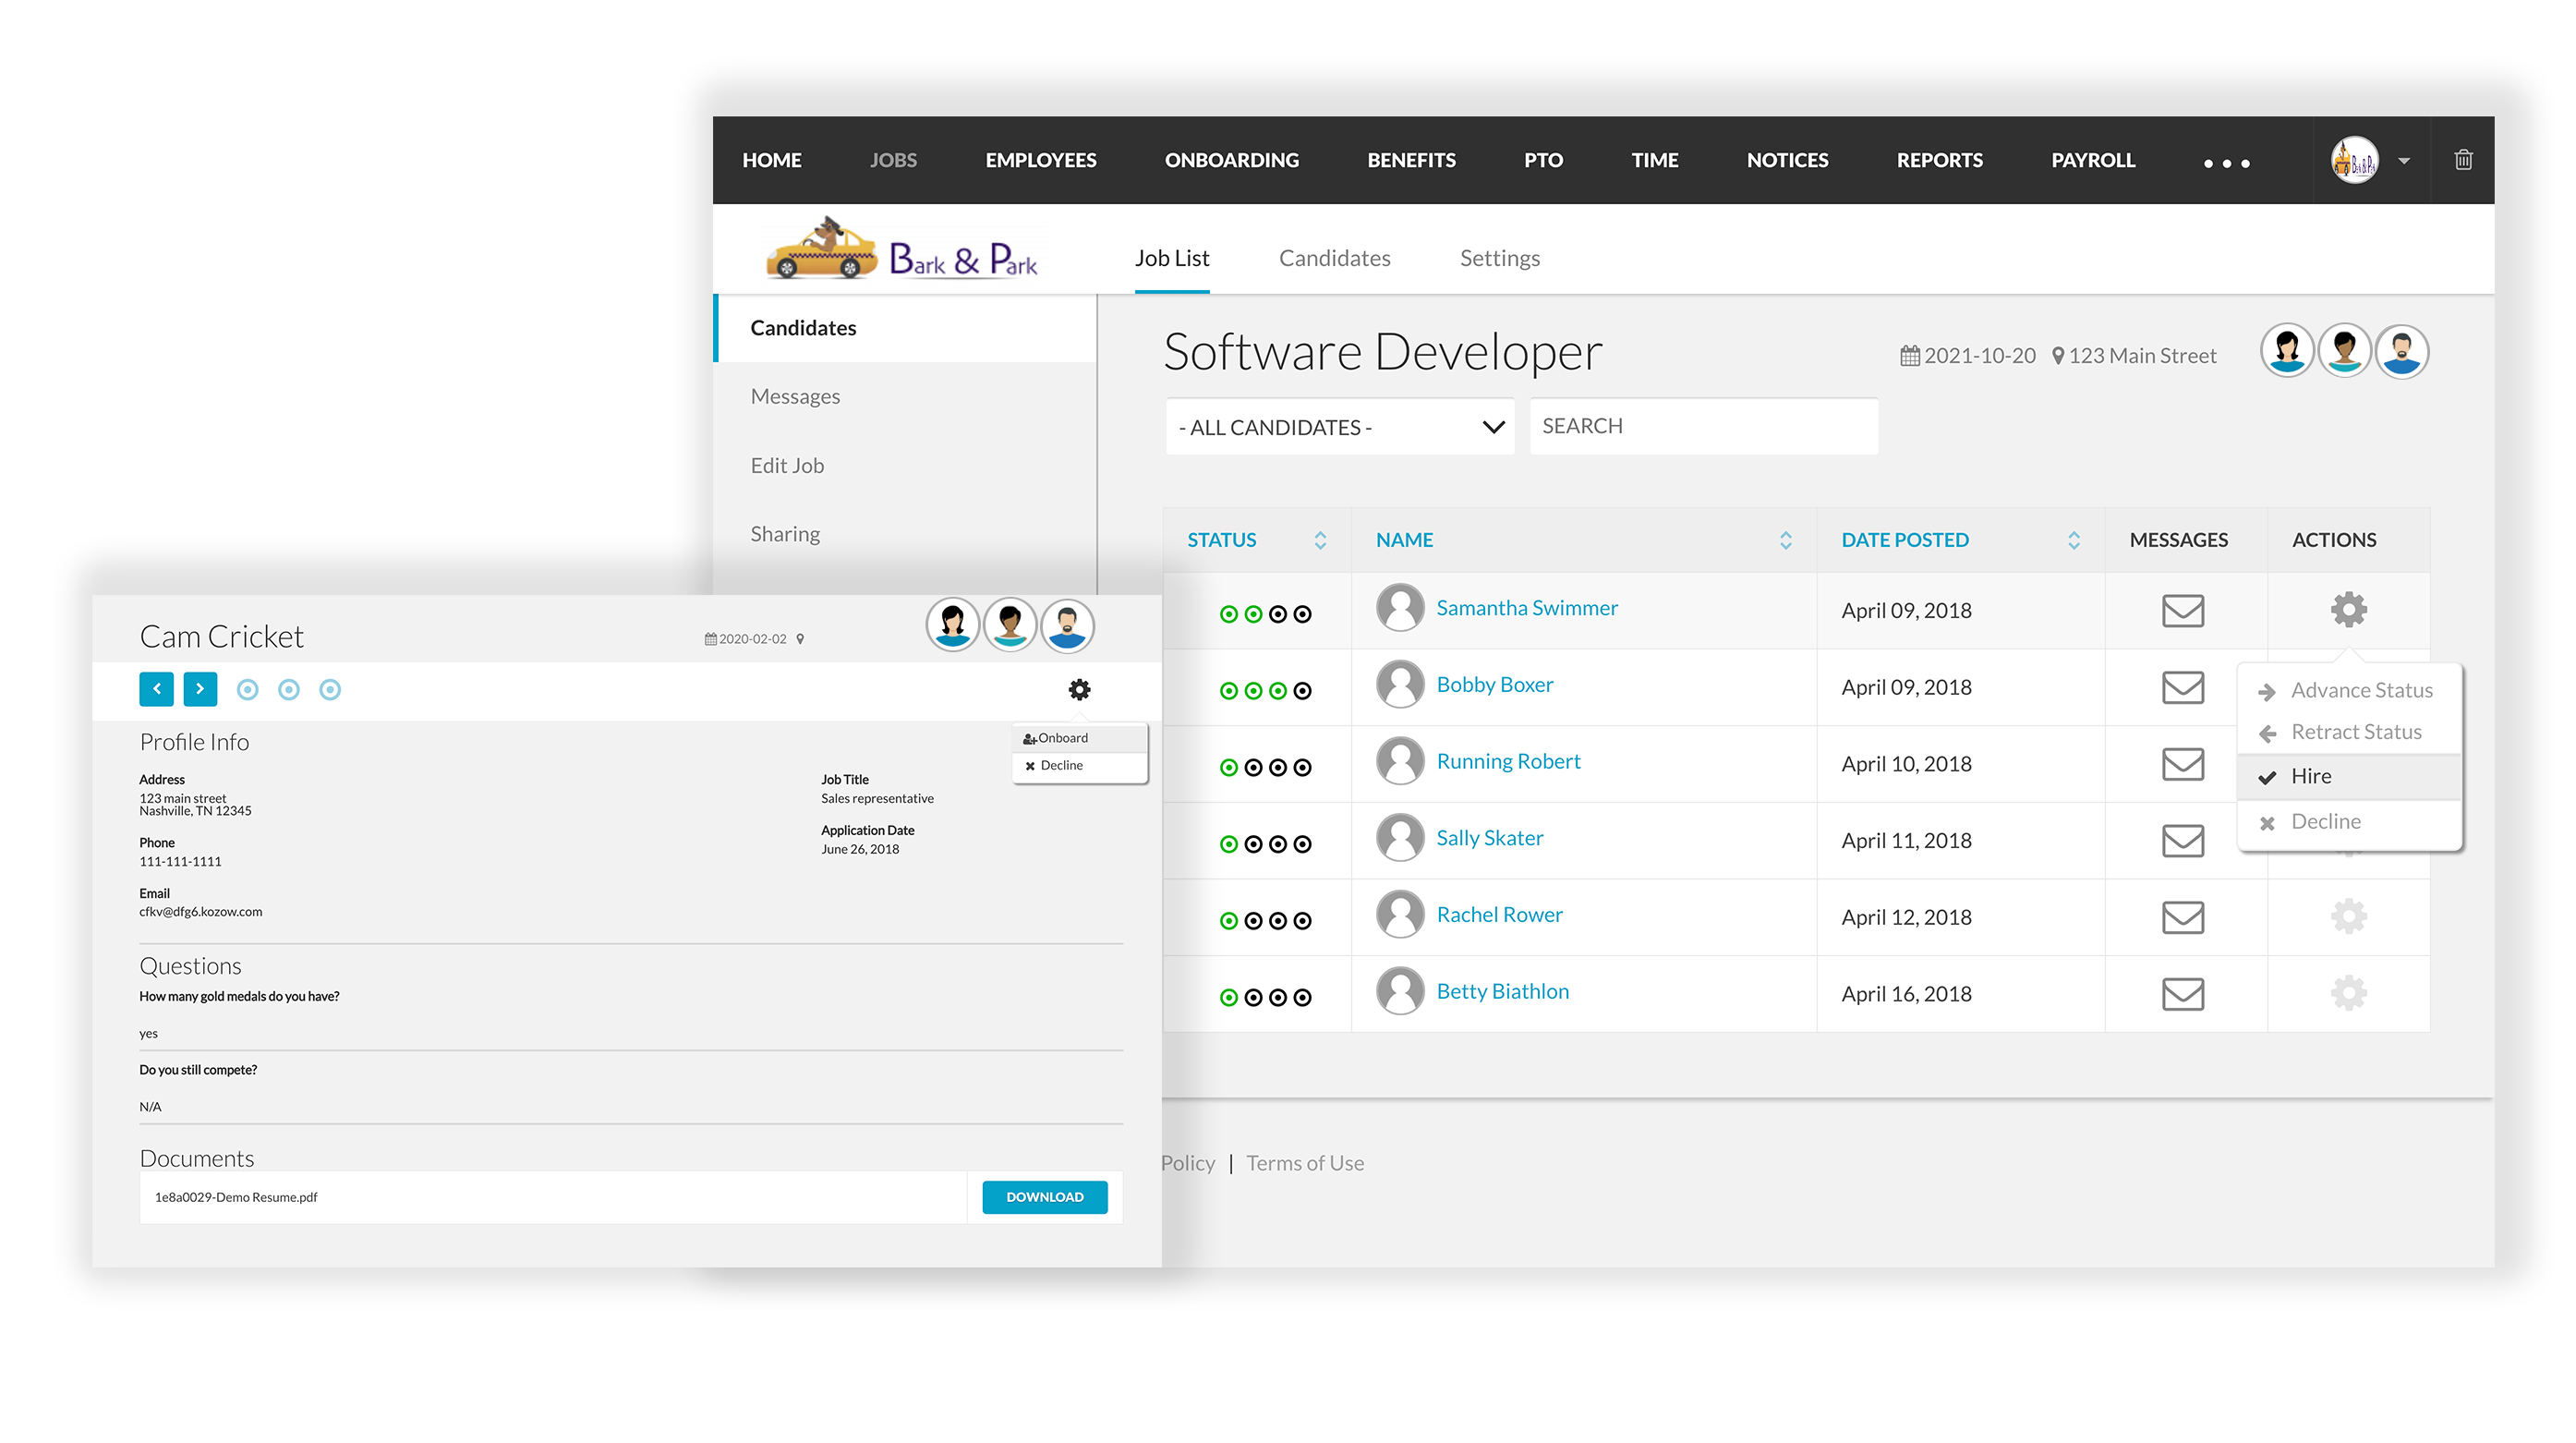Go to previous candidate with left arrow button
Screen dimensions: 2576x1443
pyautogui.click(x=156, y=689)
